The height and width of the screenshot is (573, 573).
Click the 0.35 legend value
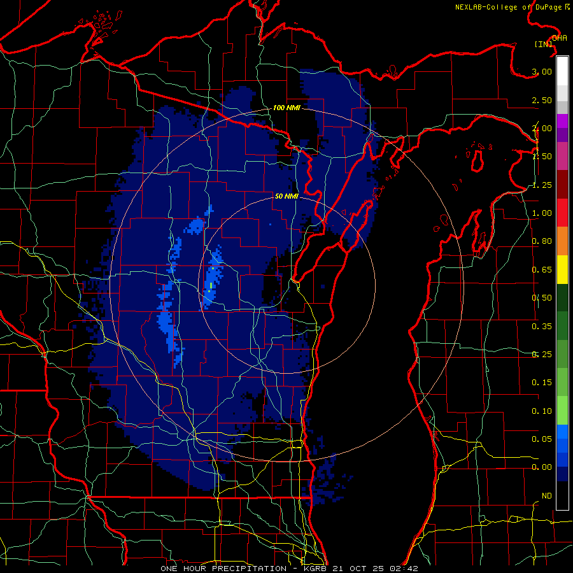point(542,327)
